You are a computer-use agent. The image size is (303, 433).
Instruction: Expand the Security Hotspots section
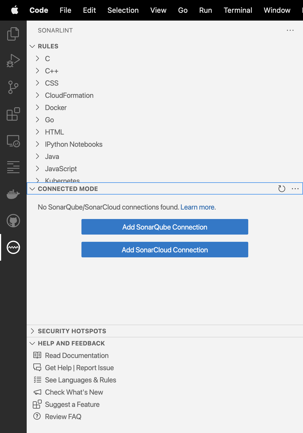click(x=32, y=331)
